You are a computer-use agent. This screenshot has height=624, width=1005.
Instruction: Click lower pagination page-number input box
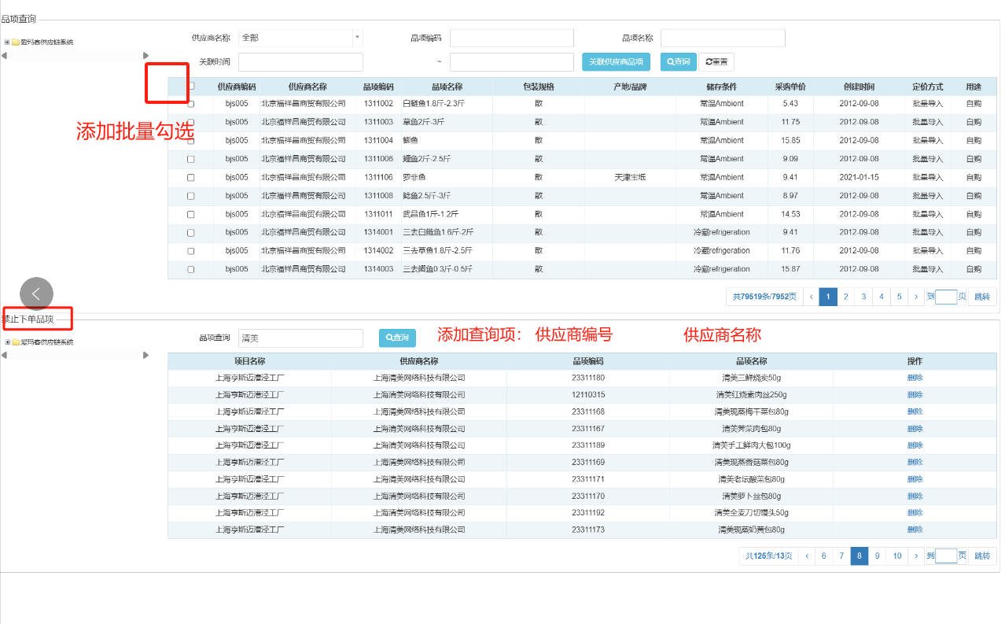946,556
